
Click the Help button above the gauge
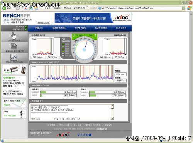(x=91, y=35)
